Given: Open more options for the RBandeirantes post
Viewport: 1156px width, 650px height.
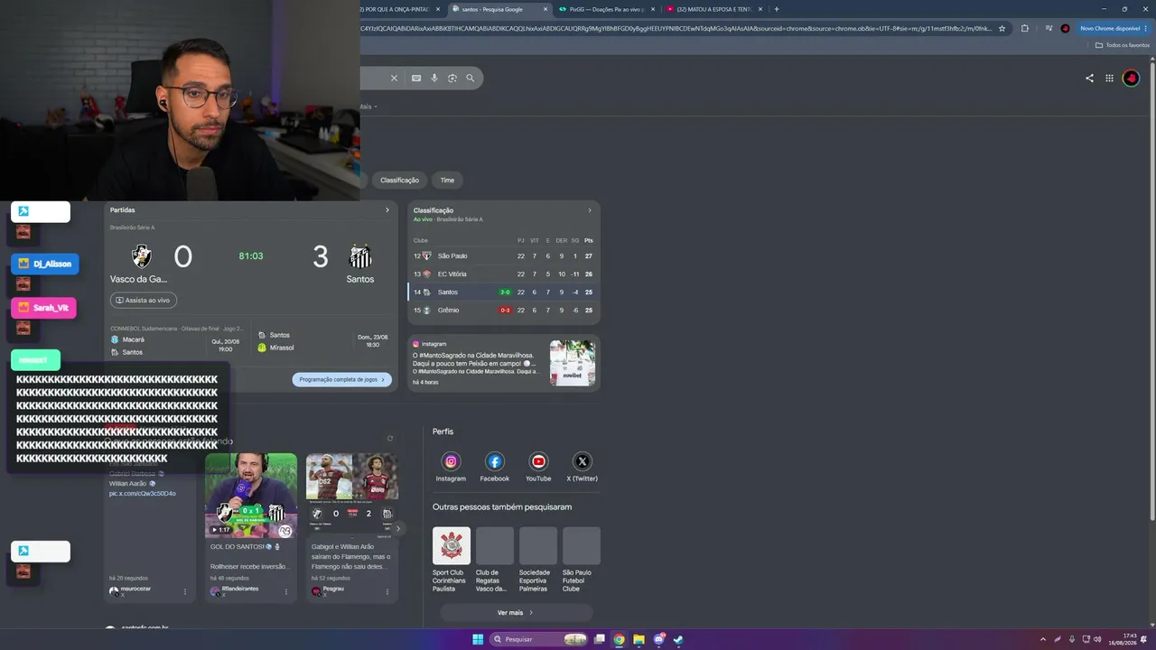Looking at the screenshot, I should (x=286, y=592).
